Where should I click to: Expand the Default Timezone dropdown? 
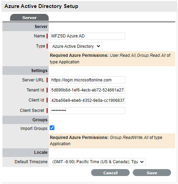[98, 162]
